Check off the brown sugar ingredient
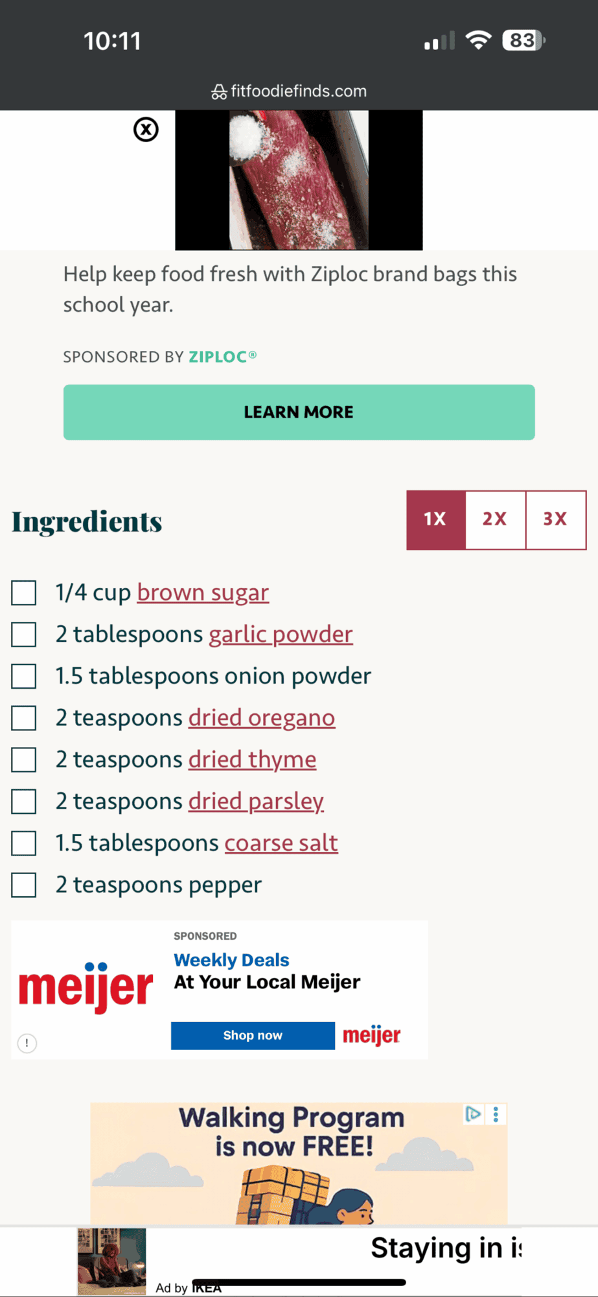Screen dimensions: 598x1297 coord(24,593)
